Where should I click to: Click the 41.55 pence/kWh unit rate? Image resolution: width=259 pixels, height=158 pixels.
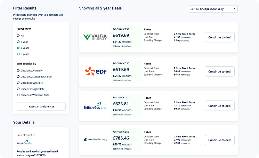point(183,37)
